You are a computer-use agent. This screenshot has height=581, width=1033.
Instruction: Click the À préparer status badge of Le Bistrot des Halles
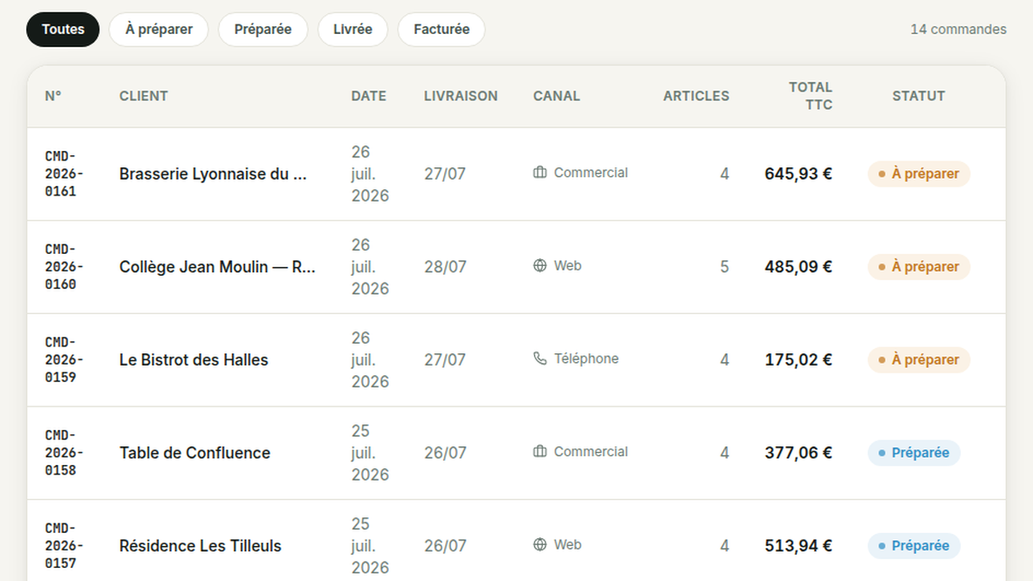point(919,359)
